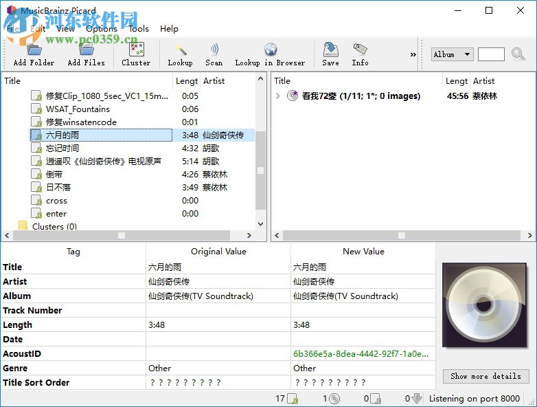Click the Date tag row label
Image resolution: width=537 pixels, height=407 pixels.
coord(13,339)
